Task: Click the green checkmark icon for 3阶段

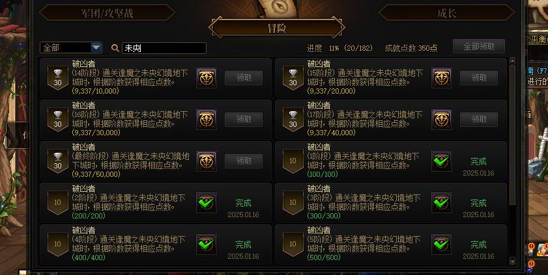Action: [442, 203]
